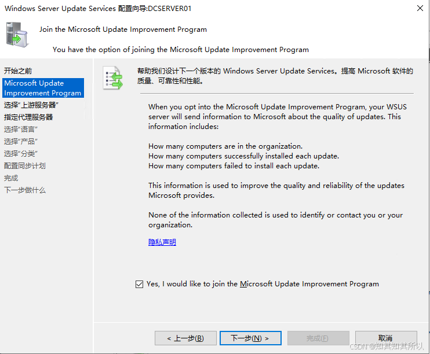Click paragraph None of the information collected
This screenshot has width=430, height=354.
click(x=276, y=220)
